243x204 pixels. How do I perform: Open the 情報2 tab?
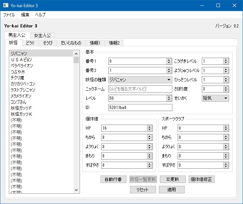114,43
